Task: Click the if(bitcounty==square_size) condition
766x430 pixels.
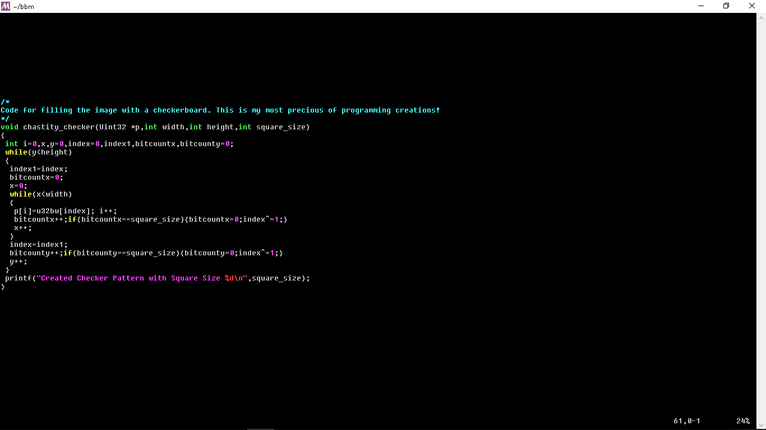Action: coord(122,253)
